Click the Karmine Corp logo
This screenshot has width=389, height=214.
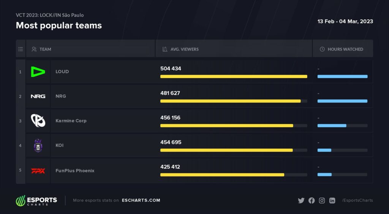(38, 121)
